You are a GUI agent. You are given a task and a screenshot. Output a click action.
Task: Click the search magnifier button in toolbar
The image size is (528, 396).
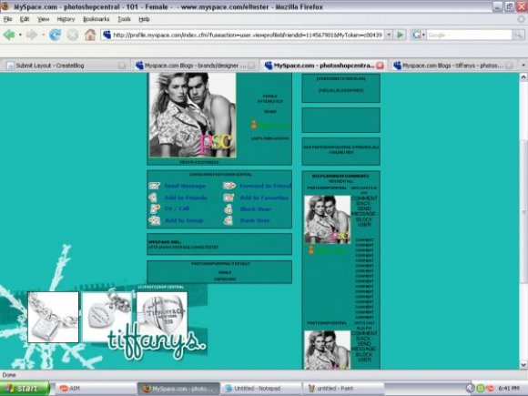[x=519, y=35]
